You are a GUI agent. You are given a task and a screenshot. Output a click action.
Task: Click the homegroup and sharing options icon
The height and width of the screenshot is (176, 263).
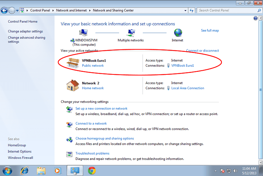[x=69, y=139]
